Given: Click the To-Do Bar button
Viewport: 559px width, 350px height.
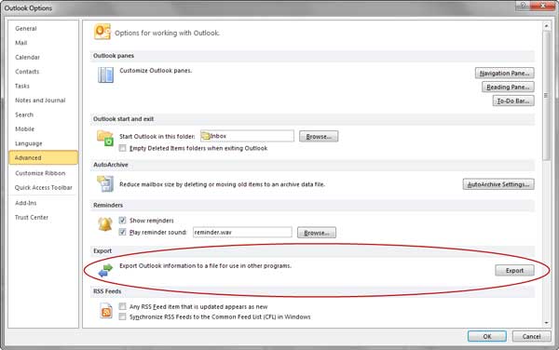Looking at the screenshot, I should click(x=513, y=101).
